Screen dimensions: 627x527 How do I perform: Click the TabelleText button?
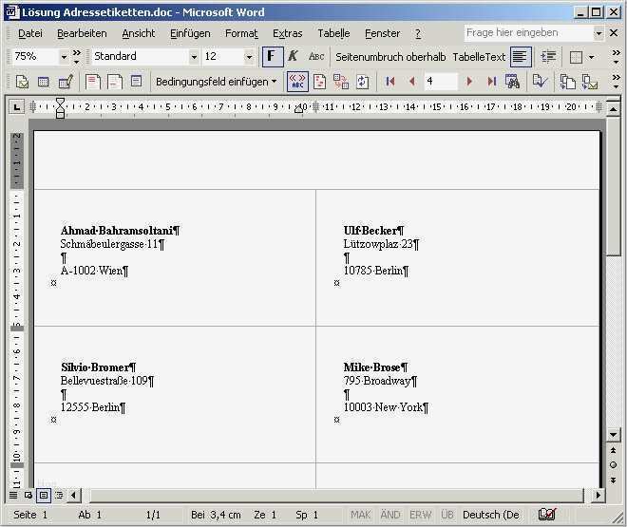coord(479,57)
